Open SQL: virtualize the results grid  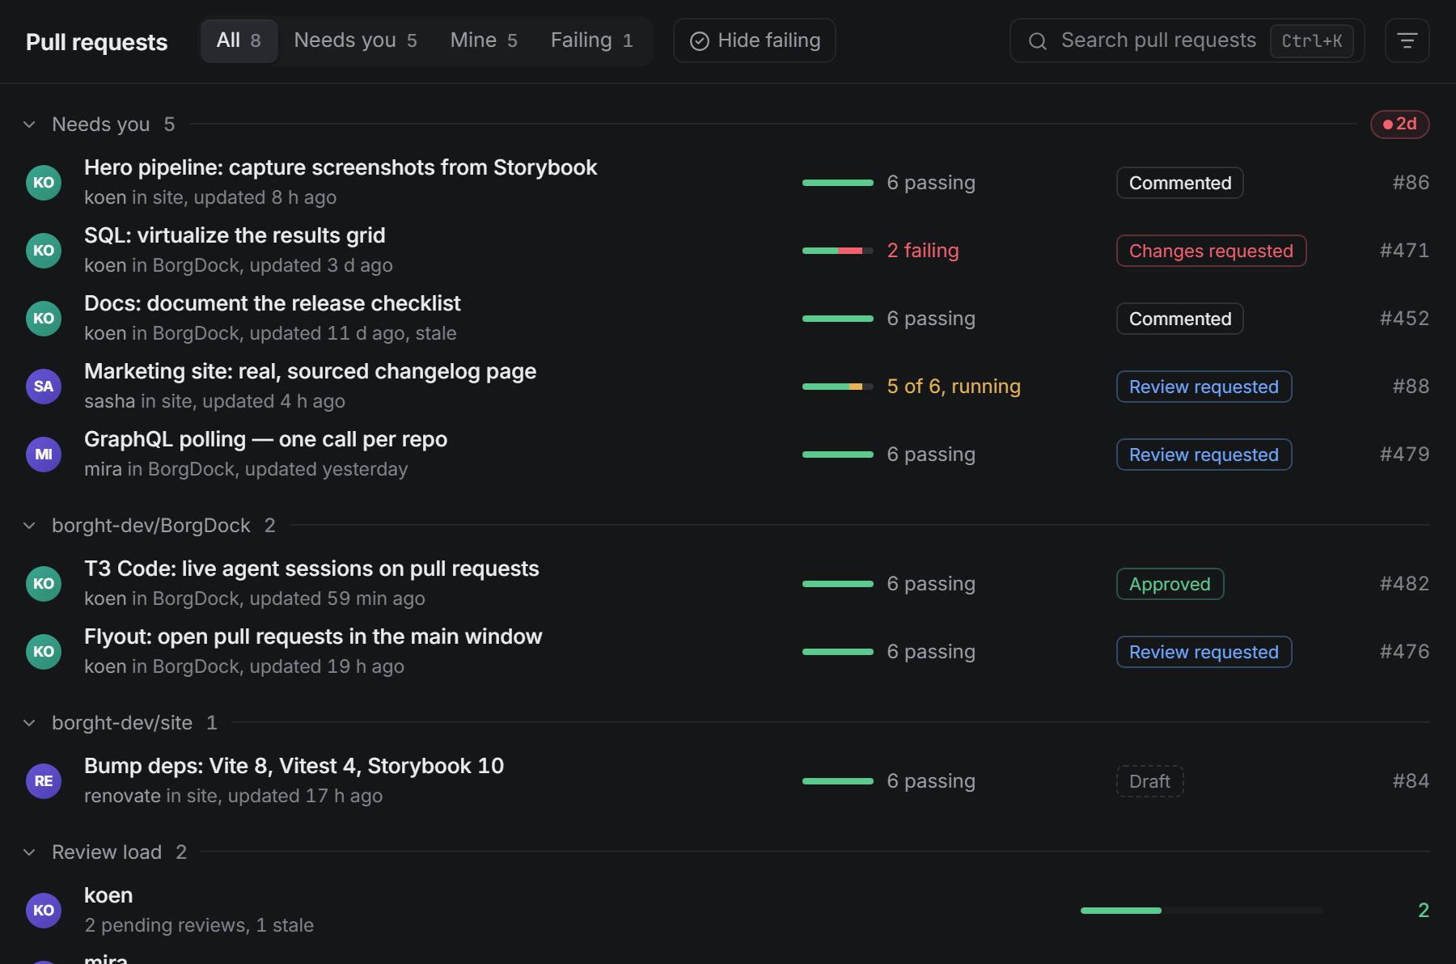coord(235,235)
